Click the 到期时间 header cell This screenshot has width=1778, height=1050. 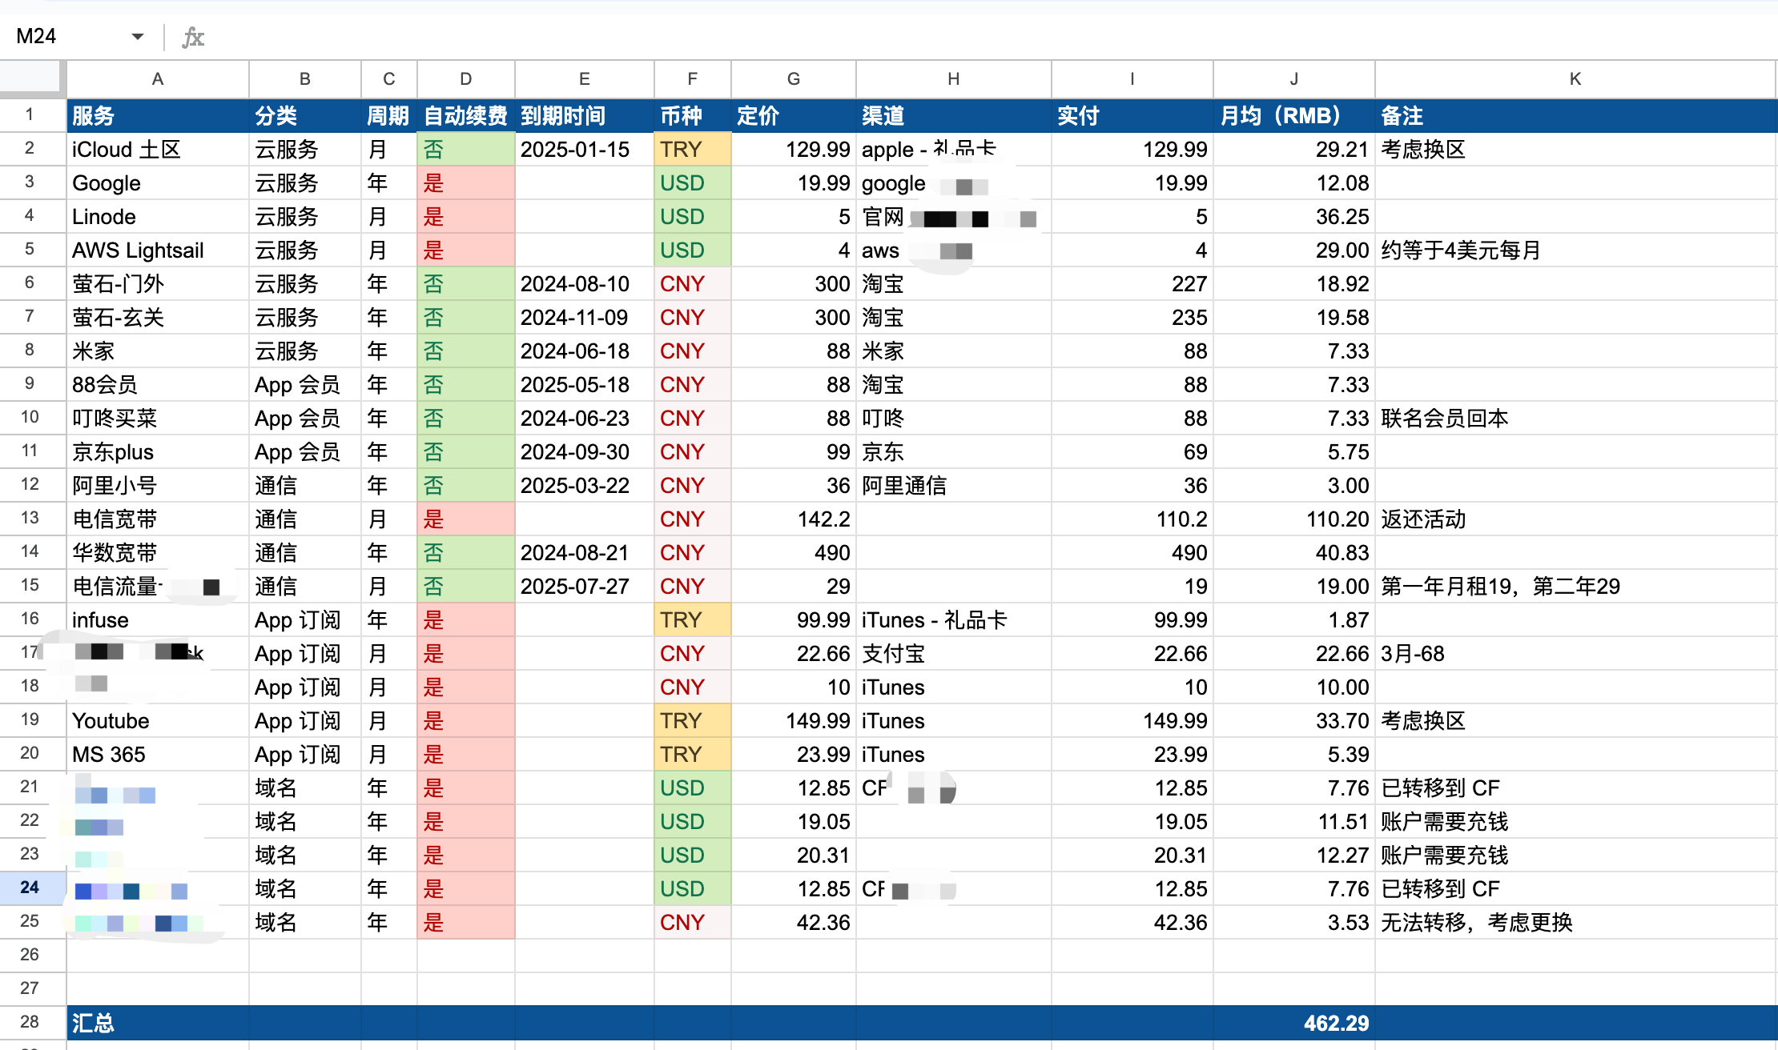(585, 116)
